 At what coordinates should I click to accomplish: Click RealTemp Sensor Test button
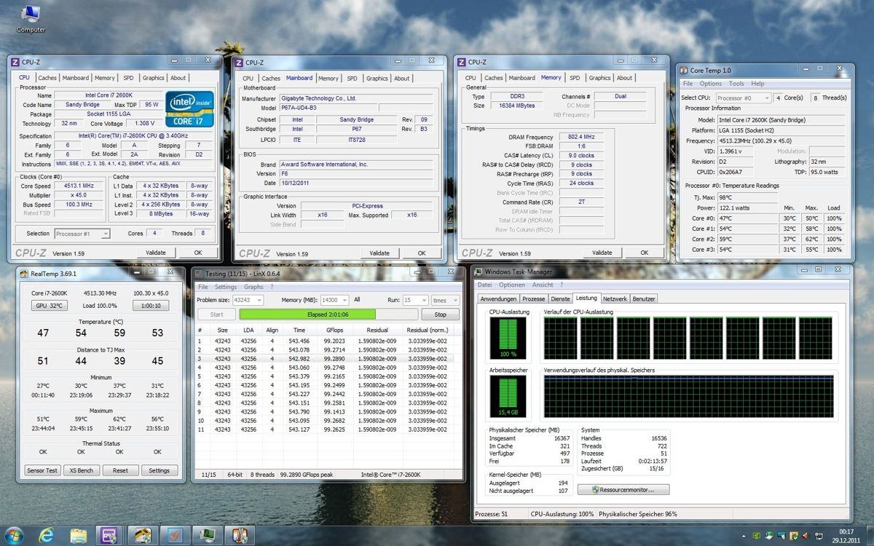pyautogui.click(x=42, y=470)
